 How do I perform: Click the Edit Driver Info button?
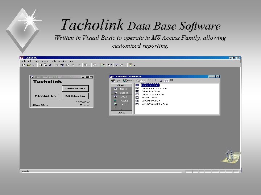point(75,96)
